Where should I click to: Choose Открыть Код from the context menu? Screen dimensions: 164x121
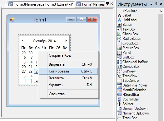68,55
